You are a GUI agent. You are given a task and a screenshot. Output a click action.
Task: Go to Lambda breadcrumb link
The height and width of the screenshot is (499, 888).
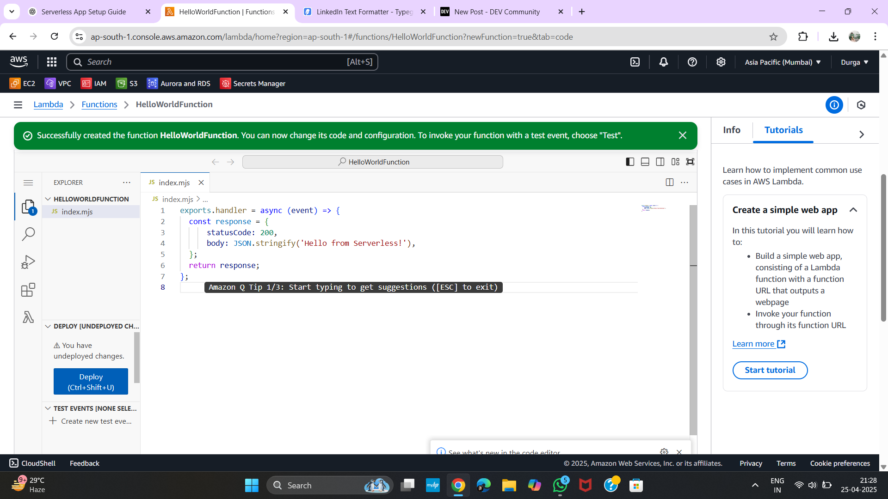click(48, 105)
